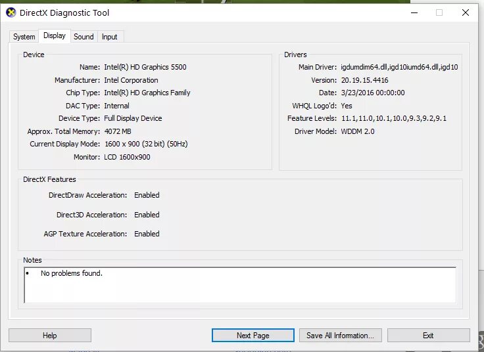This screenshot has height=352, width=484.
Task: Click the 'Approx. Total Memory:' label
Action: [x=64, y=131]
